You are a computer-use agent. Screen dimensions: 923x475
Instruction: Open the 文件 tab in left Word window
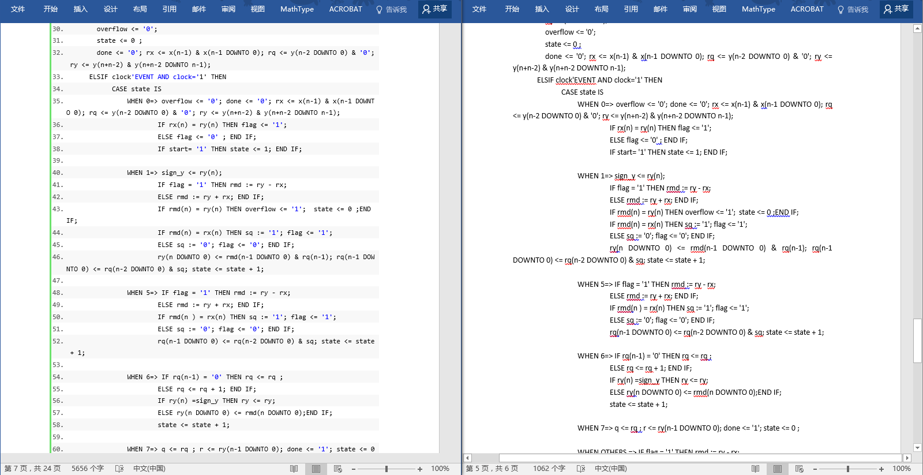18,9
